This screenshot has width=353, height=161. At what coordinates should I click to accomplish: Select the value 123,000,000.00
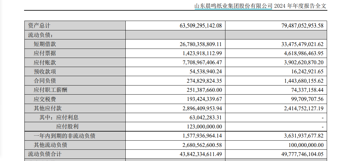(204, 127)
